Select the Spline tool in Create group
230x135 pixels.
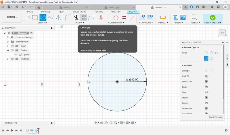tap(51, 18)
